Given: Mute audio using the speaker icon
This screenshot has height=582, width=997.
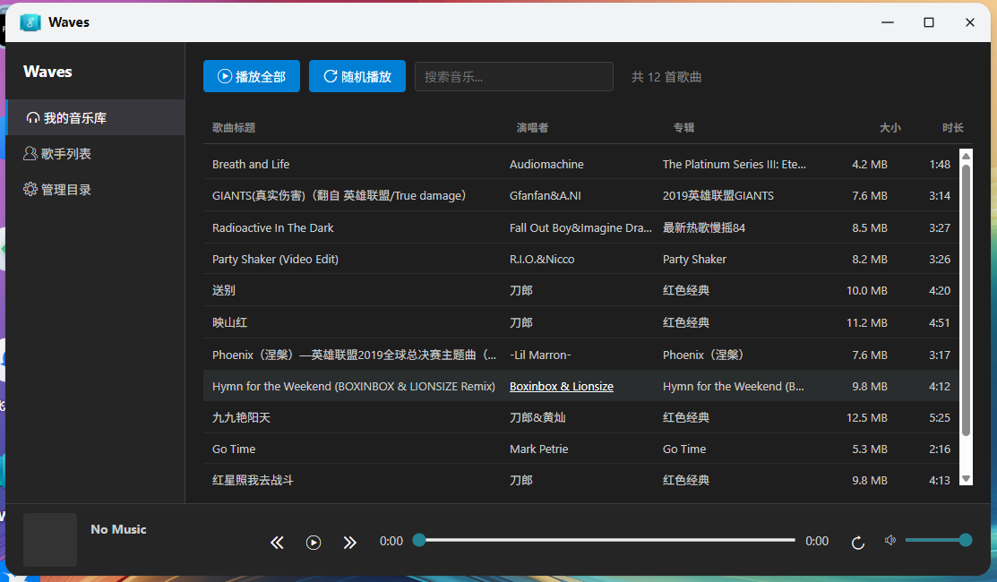Looking at the screenshot, I should click(890, 540).
